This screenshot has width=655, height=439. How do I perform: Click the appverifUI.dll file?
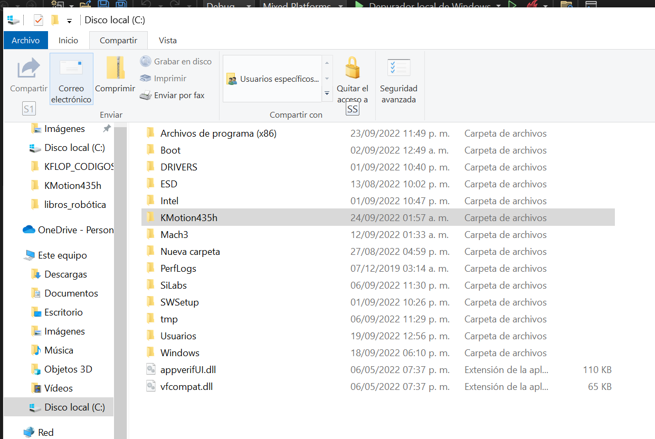pyautogui.click(x=188, y=370)
